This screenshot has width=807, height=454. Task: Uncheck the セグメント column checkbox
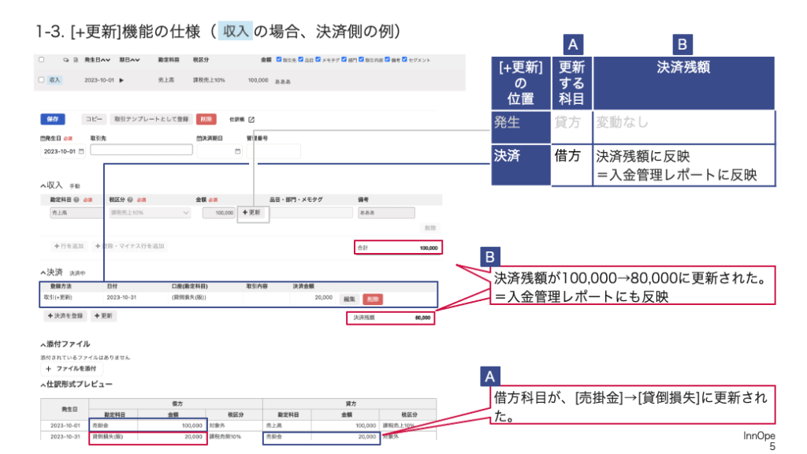[404, 59]
